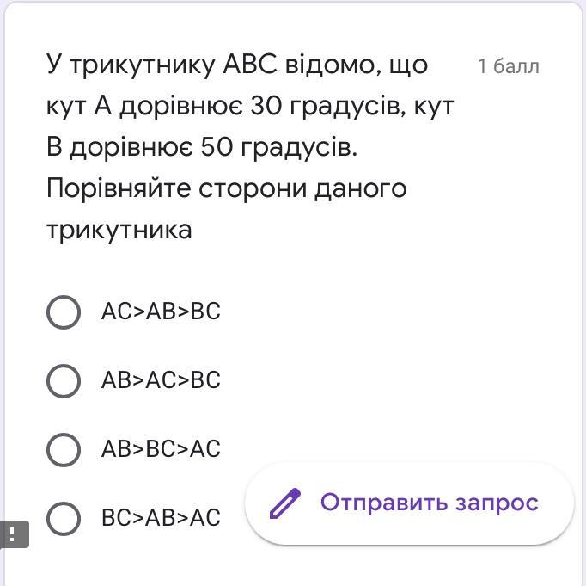Click the word "Отправить" on the floating button

(385, 503)
